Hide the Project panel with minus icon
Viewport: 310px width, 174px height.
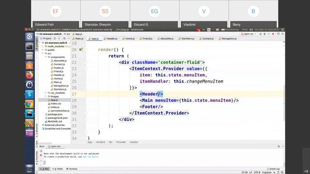[x=69, y=39]
